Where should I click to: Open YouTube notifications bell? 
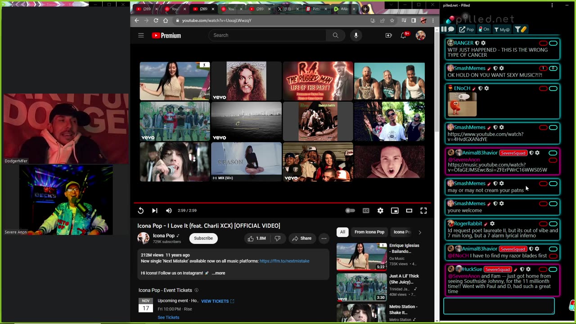[404, 35]
